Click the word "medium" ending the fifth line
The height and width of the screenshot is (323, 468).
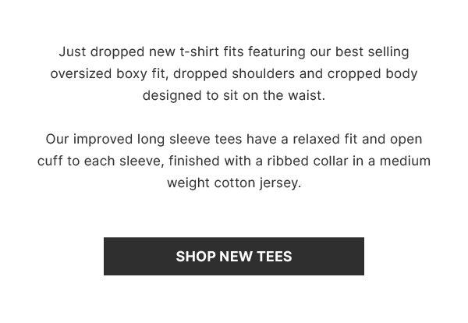pyautogui.click(x=405, y=161)
